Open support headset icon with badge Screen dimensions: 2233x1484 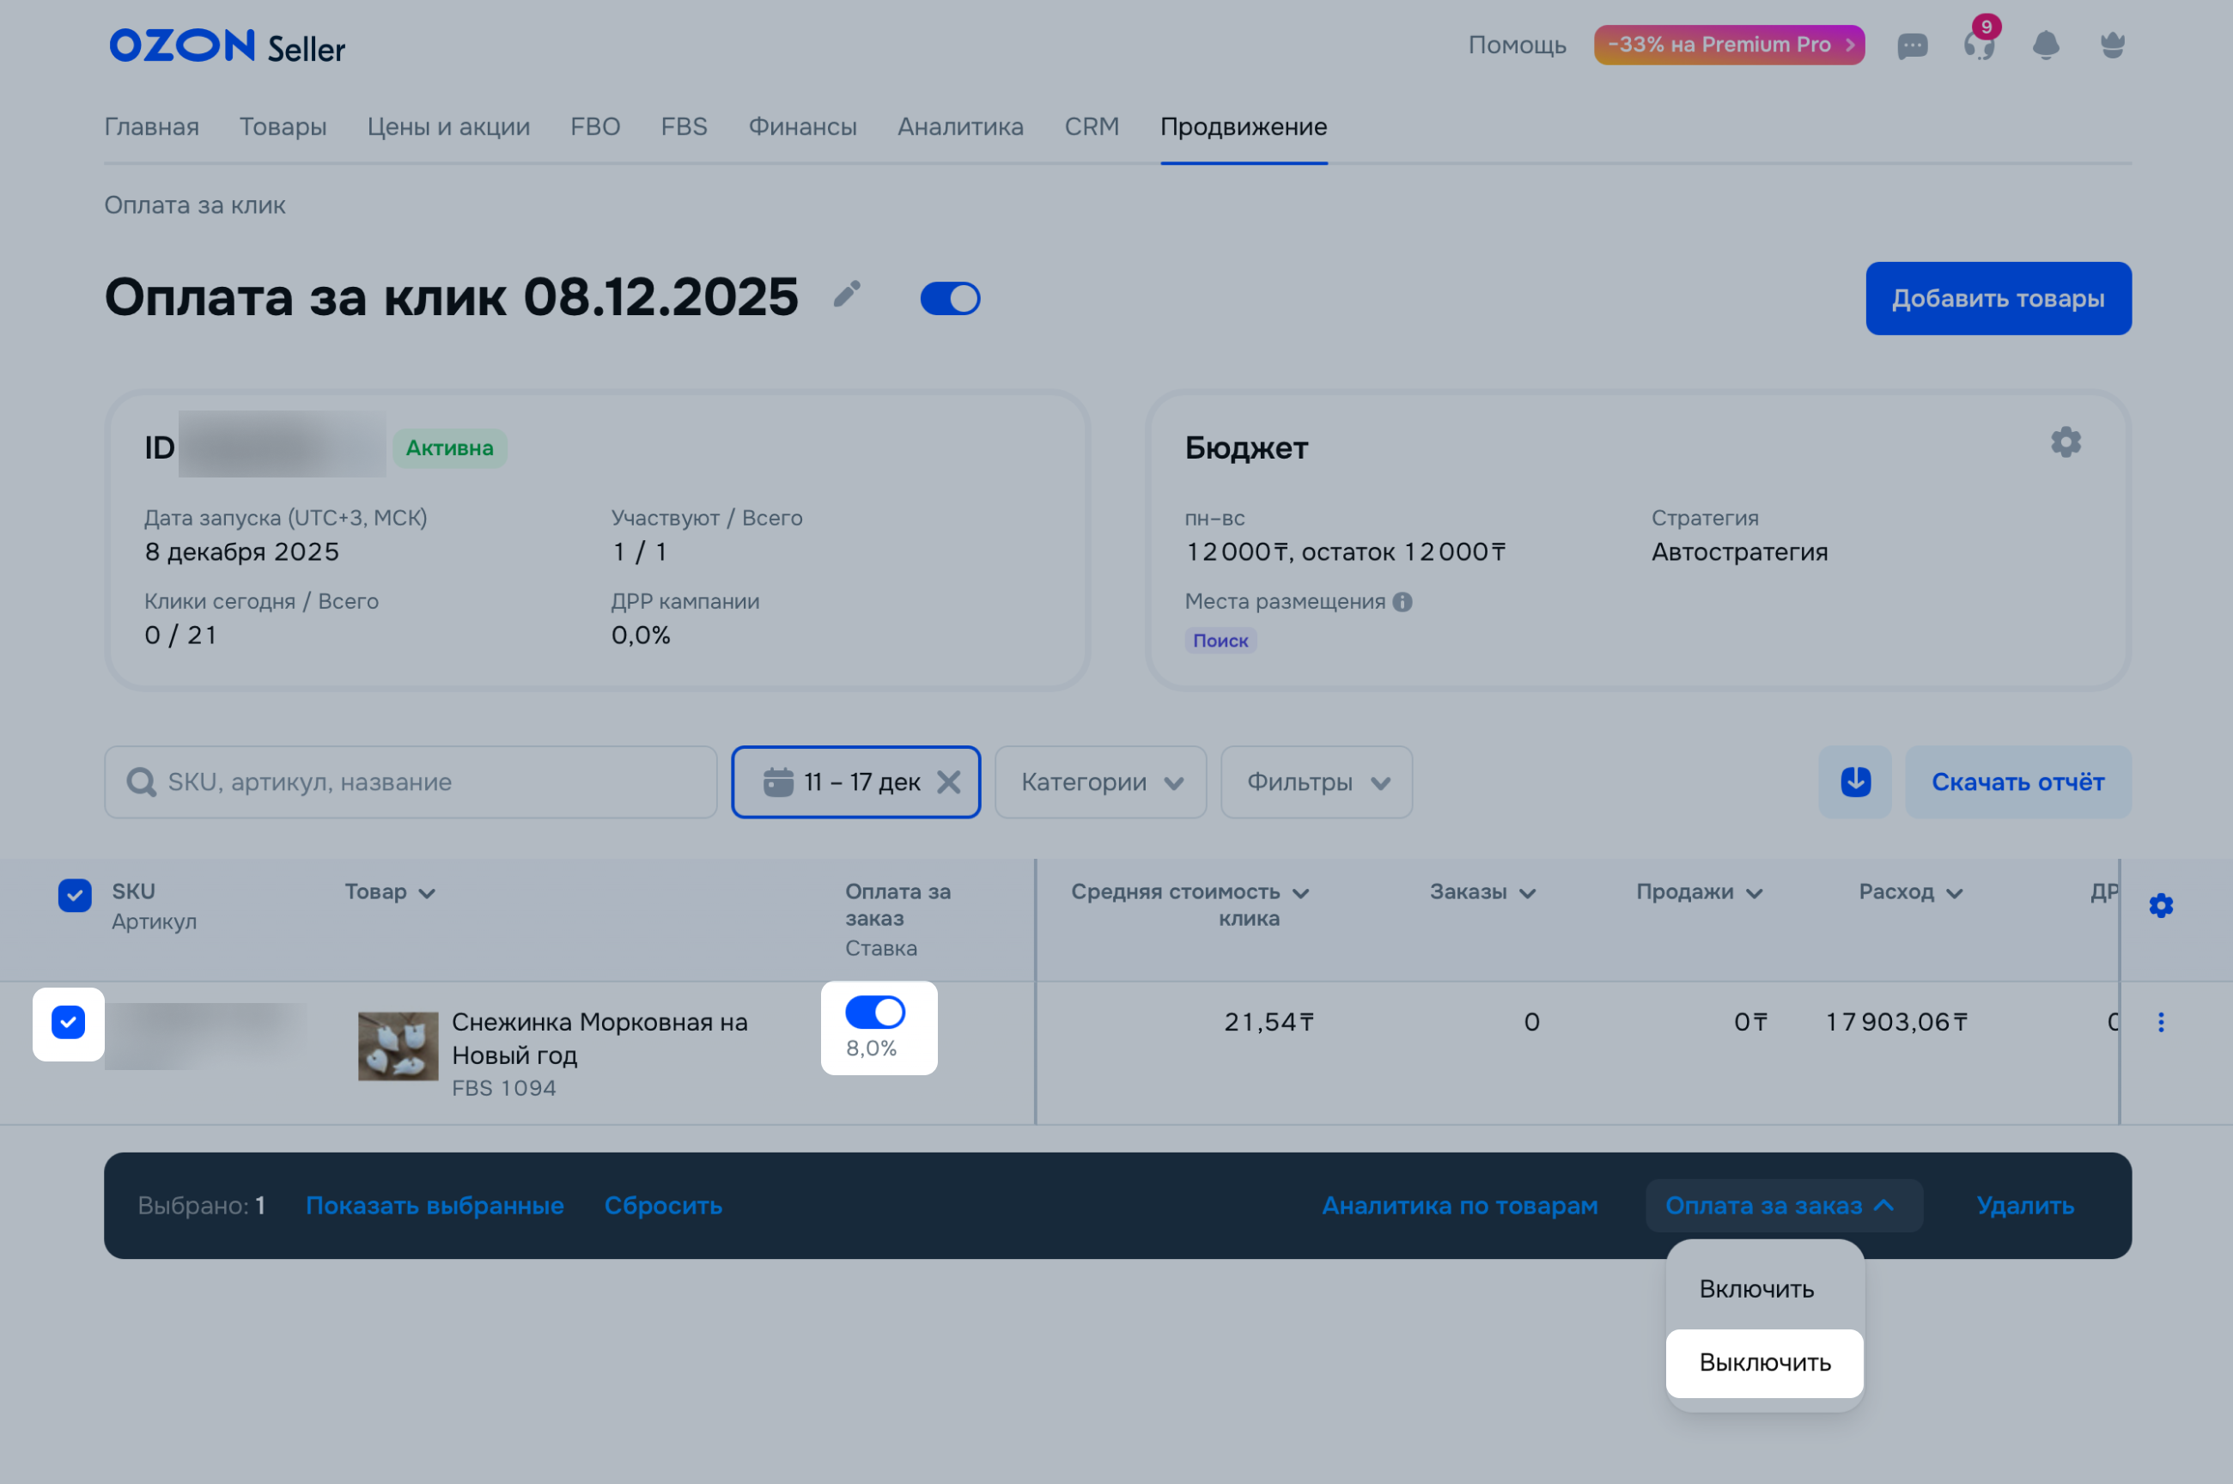click(1978, 46)
